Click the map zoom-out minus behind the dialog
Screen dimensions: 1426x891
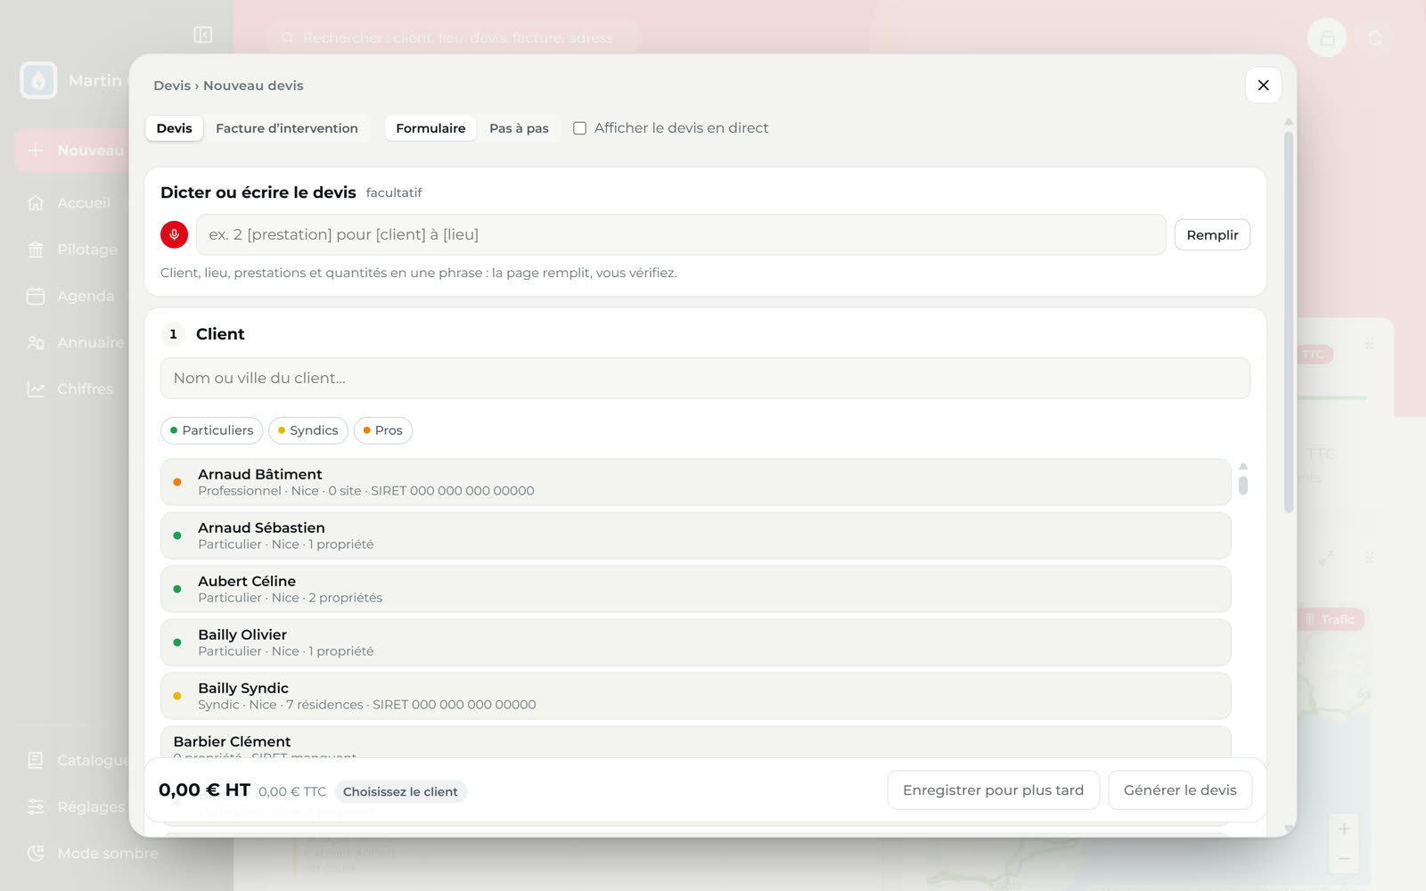pyautogui.click(x=1344, y=859)
